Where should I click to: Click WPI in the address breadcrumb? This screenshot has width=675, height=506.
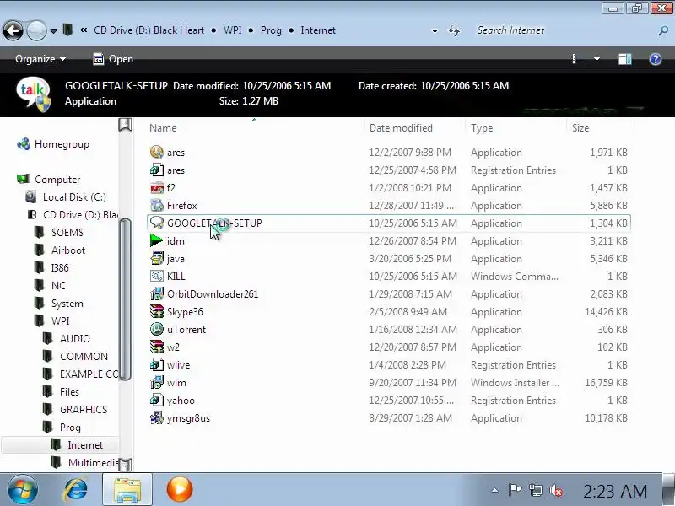coord(233,30)
